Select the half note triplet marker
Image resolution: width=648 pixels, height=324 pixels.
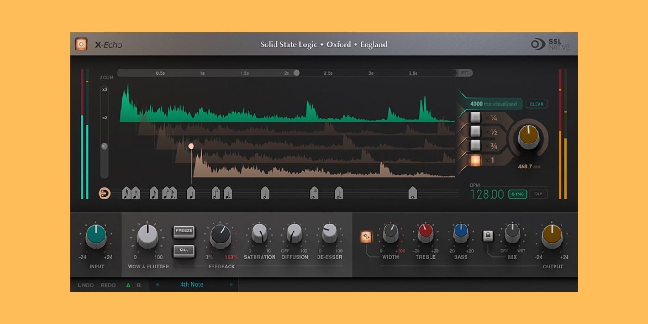[x=216, y=193]
